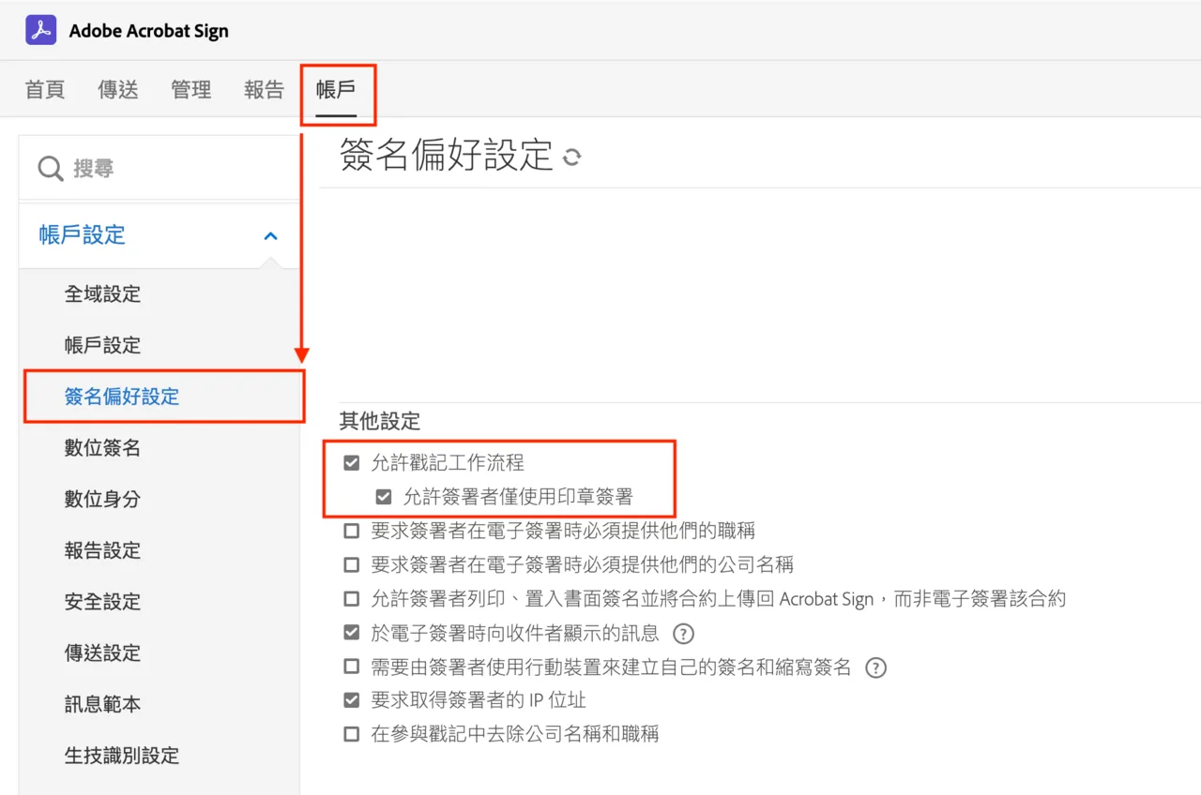Uncheck 允許簽署者僅使用印章簽署

click(x=384, y=497)
